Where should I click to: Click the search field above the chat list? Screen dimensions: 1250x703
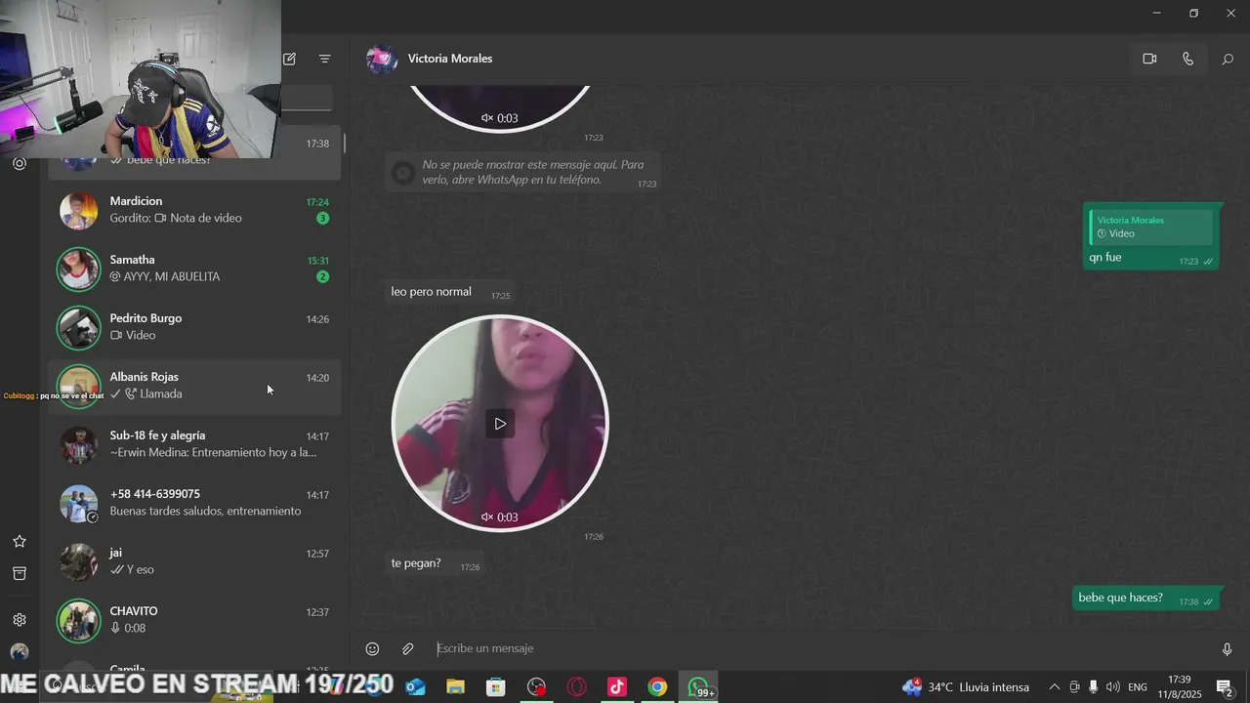[x=307, y=98]
